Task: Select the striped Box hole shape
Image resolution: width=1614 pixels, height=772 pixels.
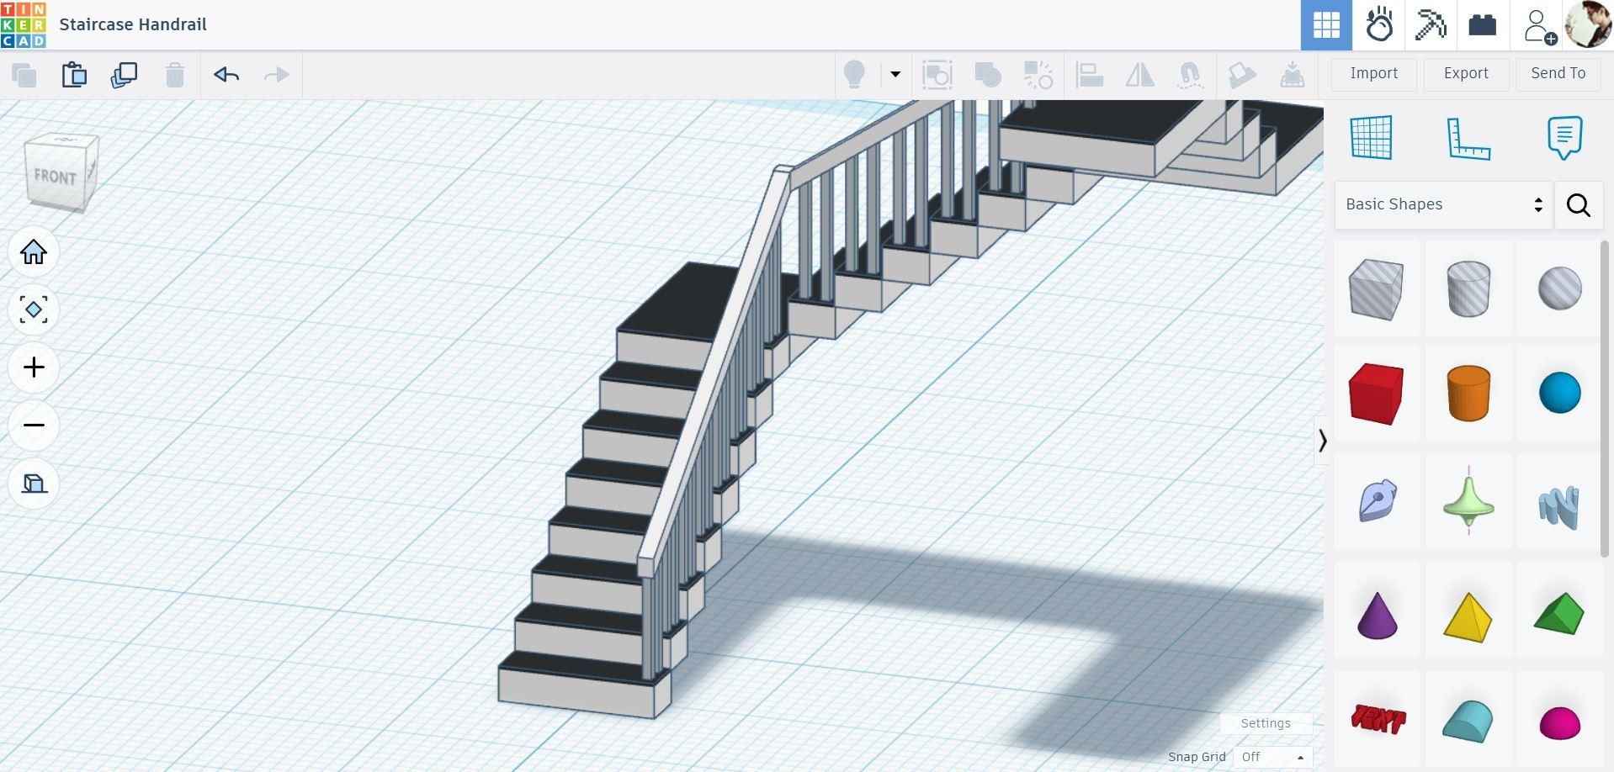Action: [x=1376, y=289]
